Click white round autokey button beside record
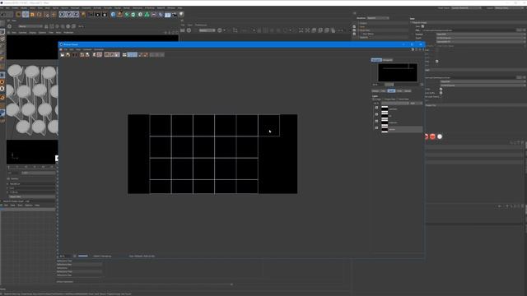 (440, 136)
